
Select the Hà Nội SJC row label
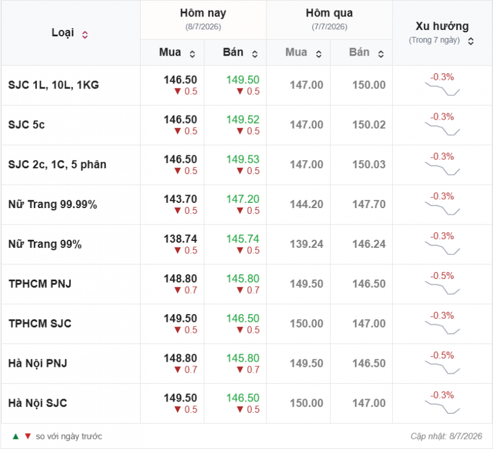pyautogui.click(x=37, y=403)
